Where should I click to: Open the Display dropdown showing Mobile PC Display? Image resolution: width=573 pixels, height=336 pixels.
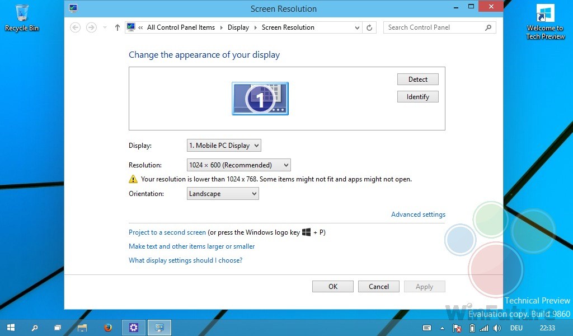pos(223,145)
